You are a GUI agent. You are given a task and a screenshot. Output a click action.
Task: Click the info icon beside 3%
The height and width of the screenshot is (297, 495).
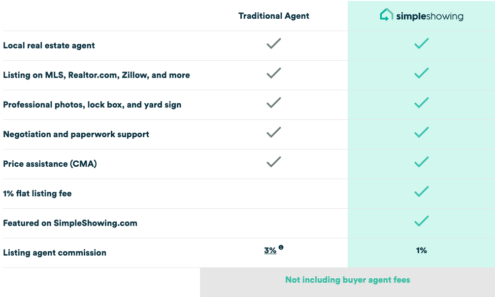pyautogui.click(x=281, y=247)
